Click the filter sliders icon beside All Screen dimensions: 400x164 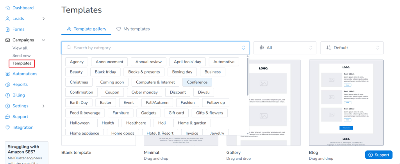pos(262,48)
